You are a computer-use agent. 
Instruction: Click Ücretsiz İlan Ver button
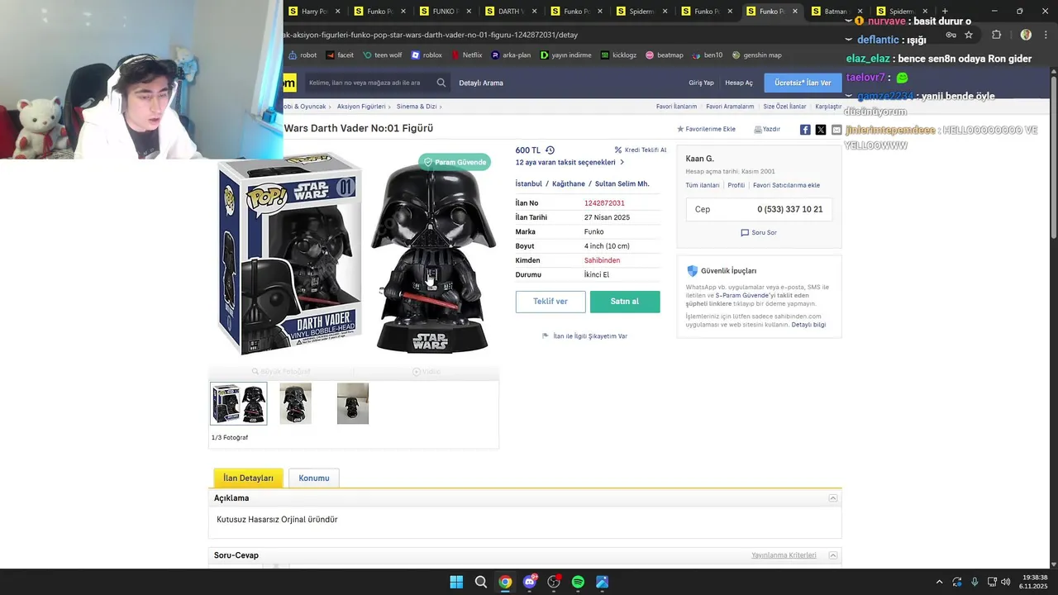pyautogui.click(x=803, y=83)
